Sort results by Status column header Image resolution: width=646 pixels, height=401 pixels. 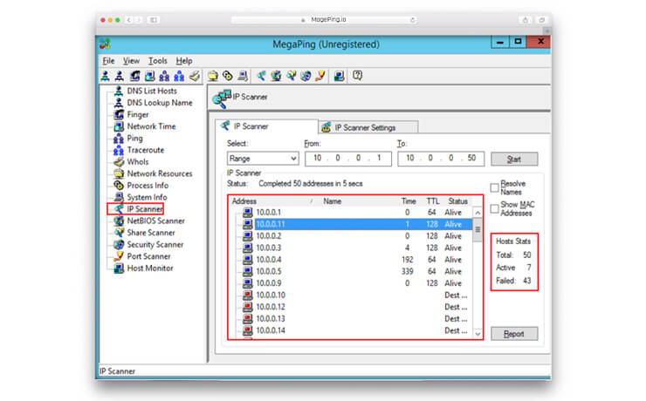point(457,201)
